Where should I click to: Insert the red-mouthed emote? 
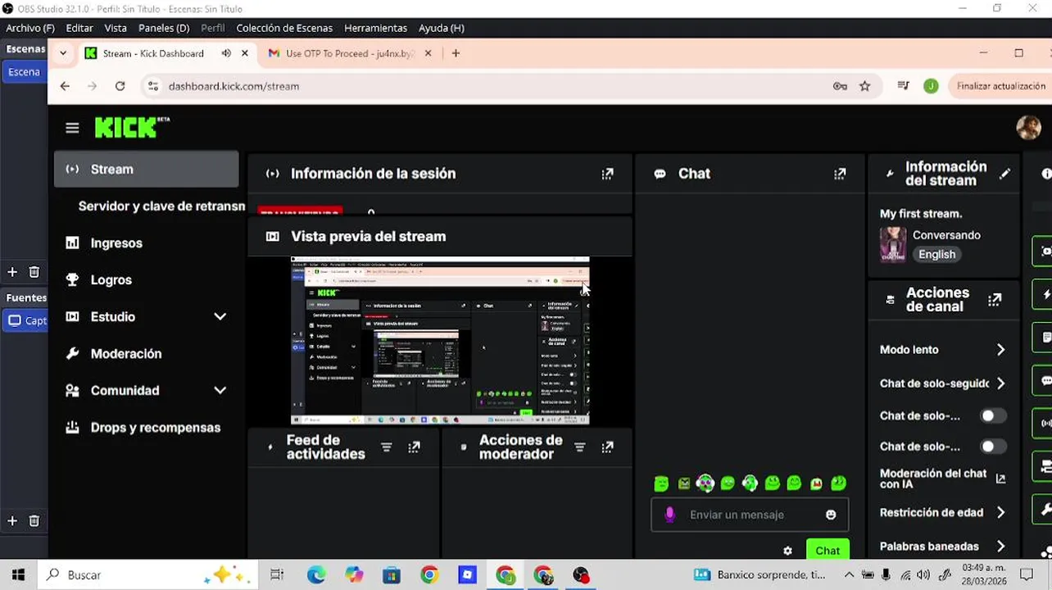[816, 483]
